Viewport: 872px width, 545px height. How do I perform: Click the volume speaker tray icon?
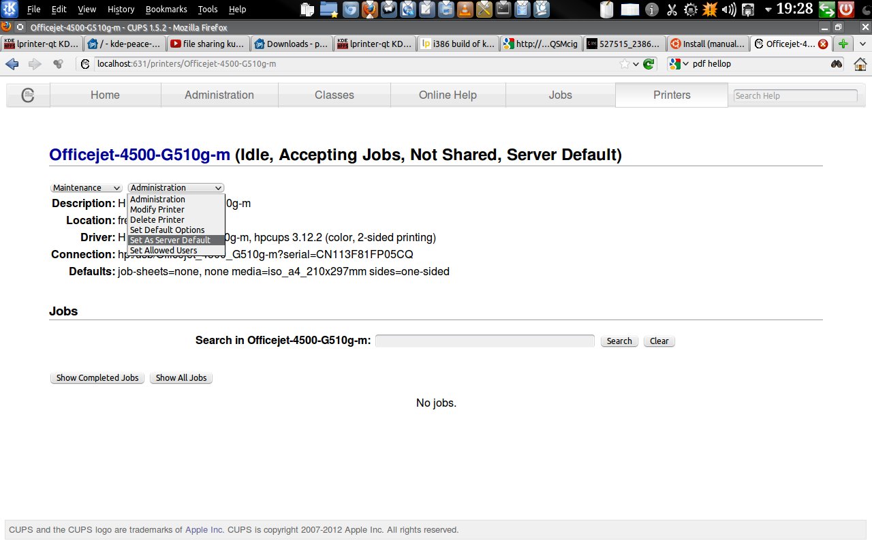click(x=729, y=10)
